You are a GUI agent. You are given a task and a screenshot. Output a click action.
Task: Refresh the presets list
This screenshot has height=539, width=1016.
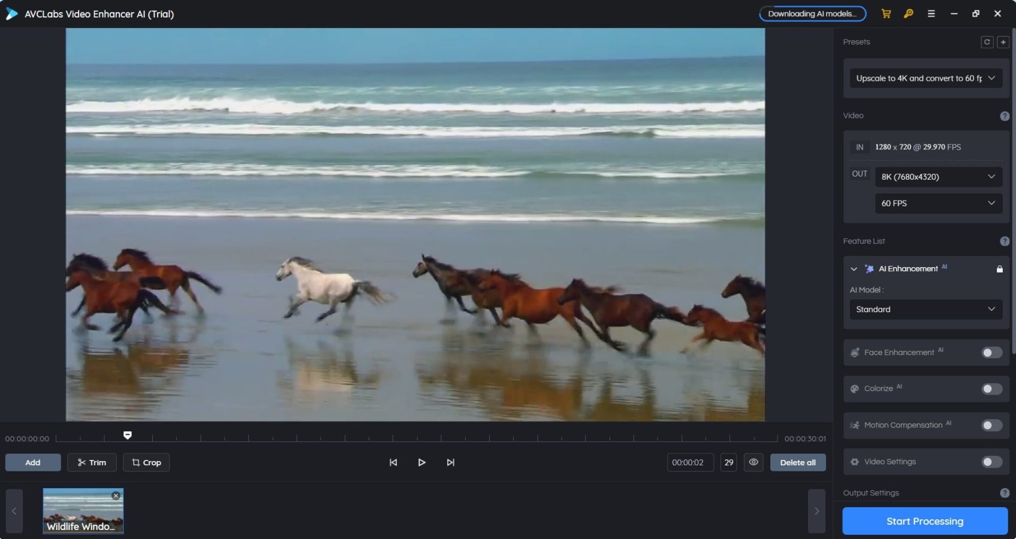pyautogui.click(x=987, y=42)
